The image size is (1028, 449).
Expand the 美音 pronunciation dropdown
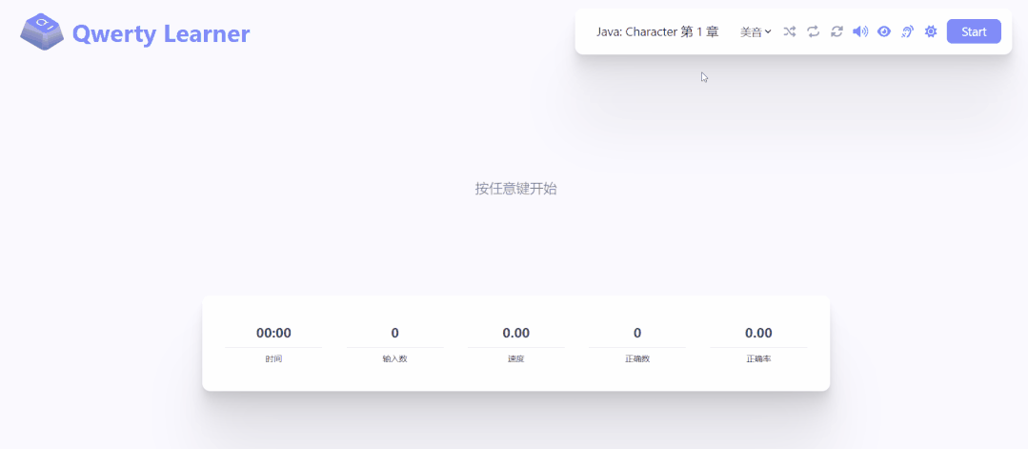(x=756, y=31)
